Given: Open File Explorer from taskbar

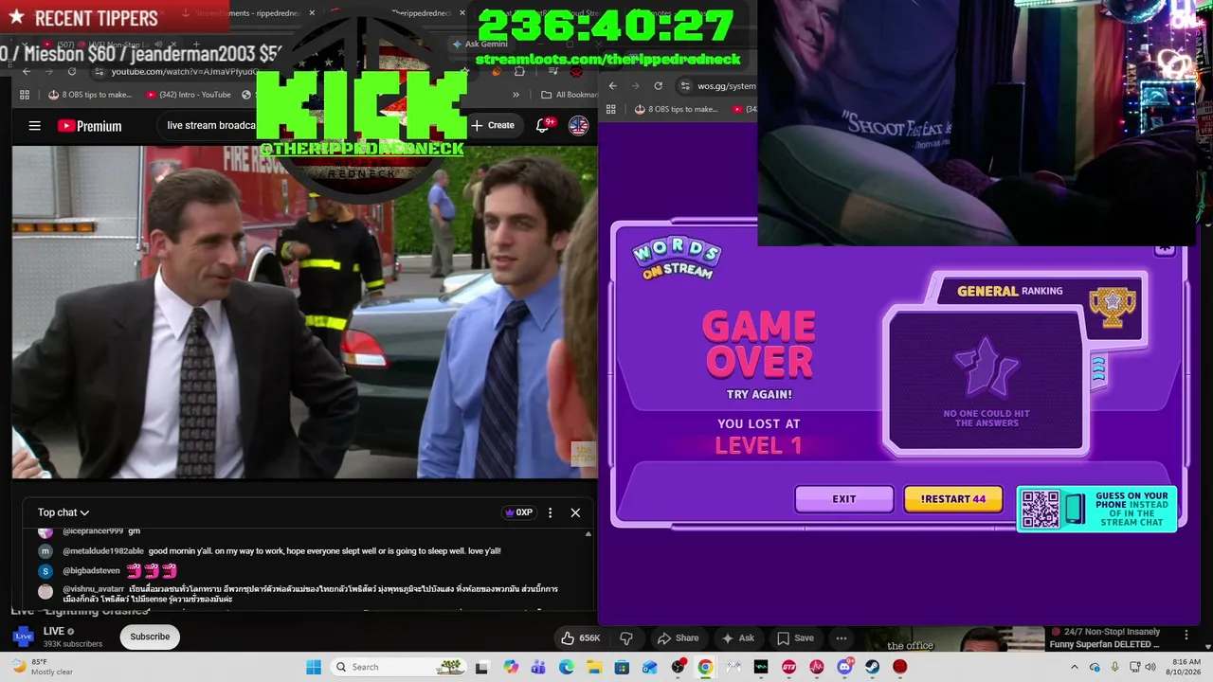Looking at the screenshot, I should click(x=594, y=667).
